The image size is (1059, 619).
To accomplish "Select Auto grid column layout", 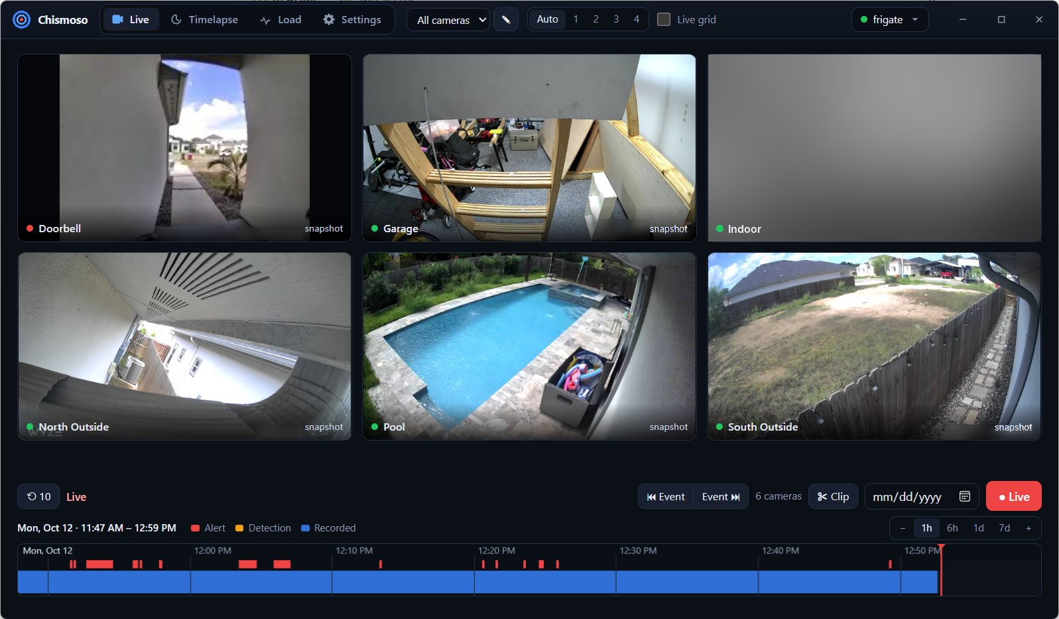I will tap(547, 19).
